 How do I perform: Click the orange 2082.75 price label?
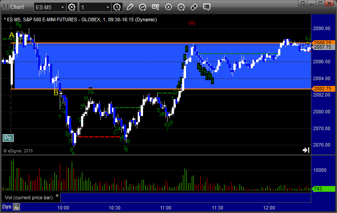click(x=323, y=89)
